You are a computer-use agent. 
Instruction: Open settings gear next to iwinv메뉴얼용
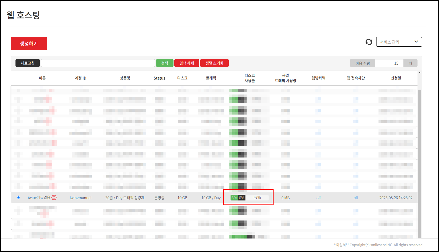54,198
